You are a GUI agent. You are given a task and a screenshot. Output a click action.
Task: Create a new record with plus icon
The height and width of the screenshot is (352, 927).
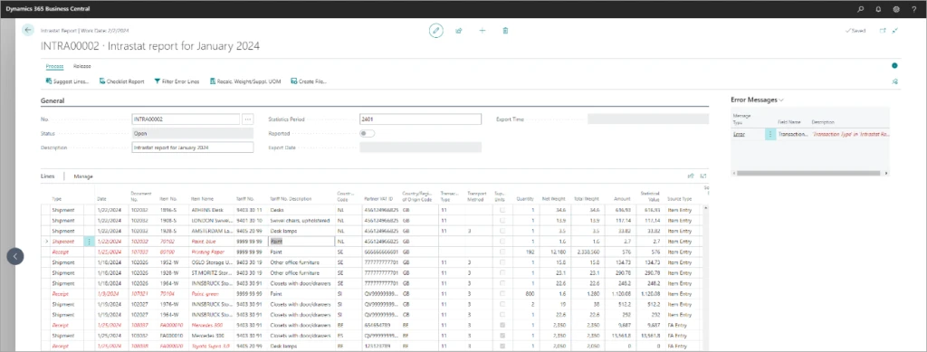pyautogui.click(x=482, y=30)
